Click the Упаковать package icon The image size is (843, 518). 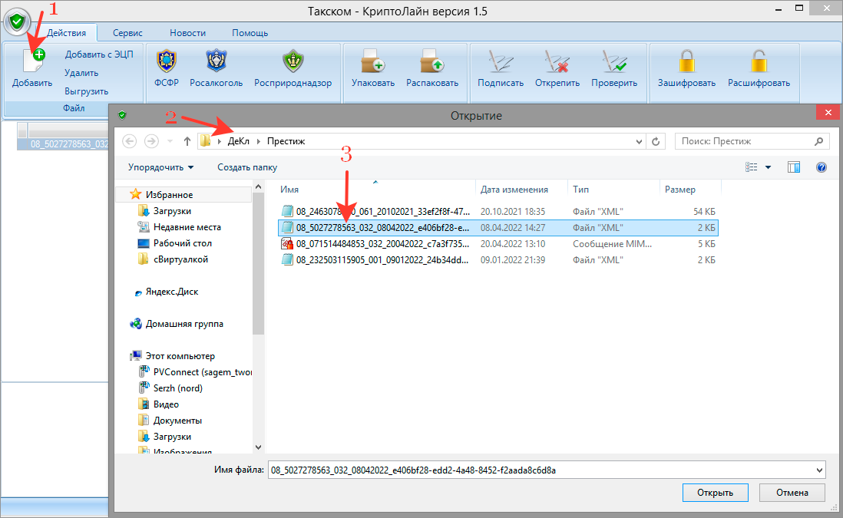(373, 61)
